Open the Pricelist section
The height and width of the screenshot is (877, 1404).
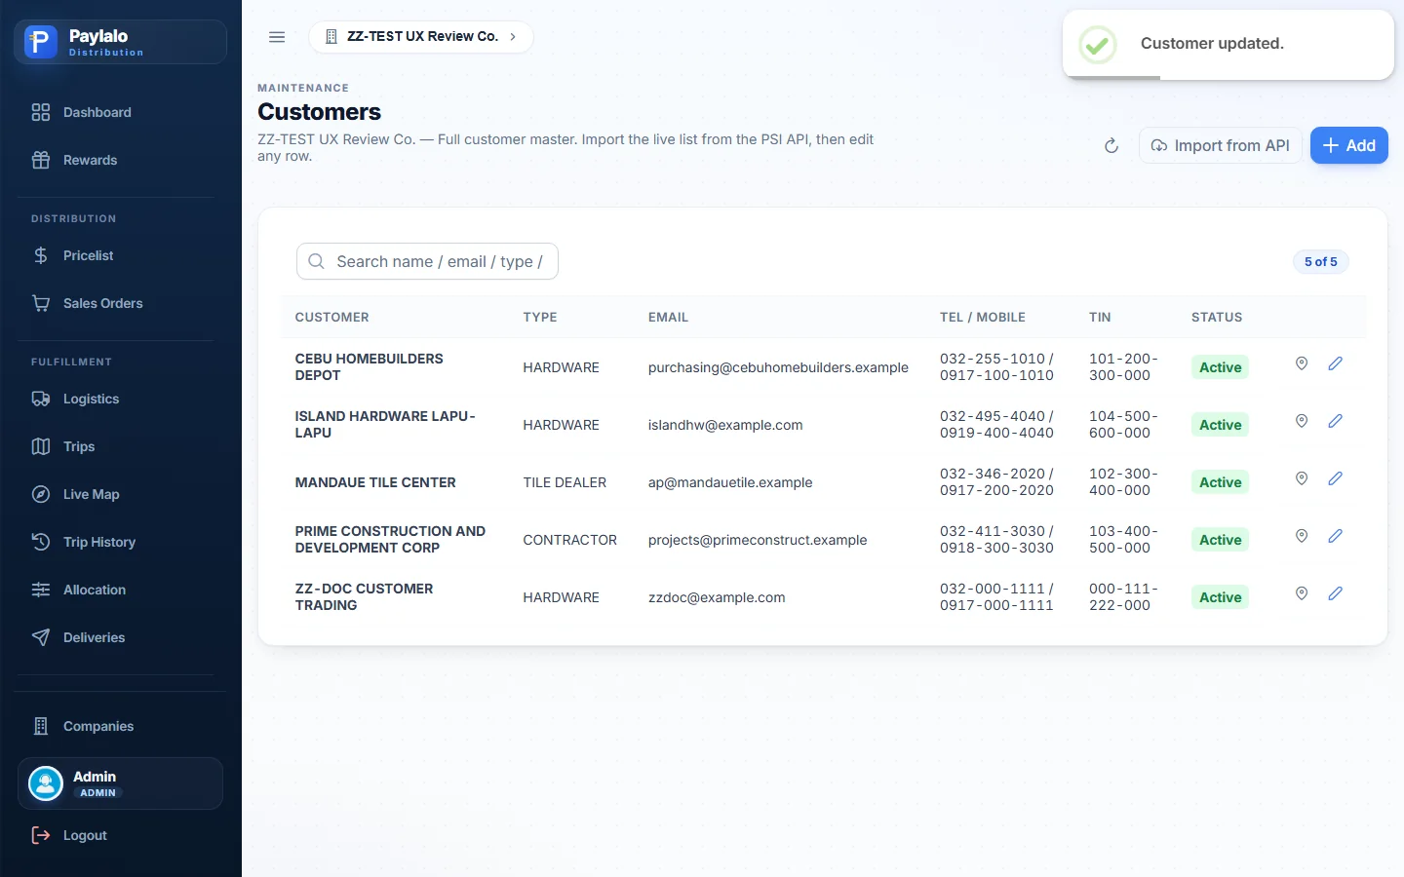[x=121, y=255]
